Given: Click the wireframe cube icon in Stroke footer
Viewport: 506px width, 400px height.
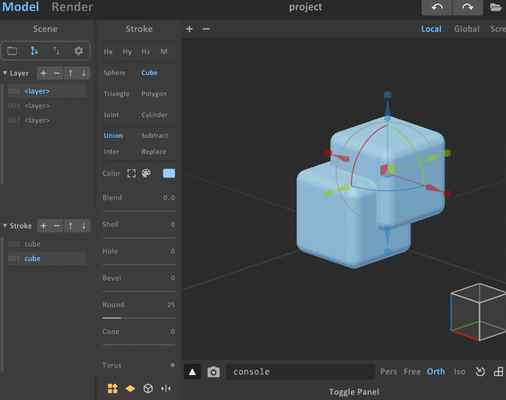Looking at the screenshot, I should 148,388.
